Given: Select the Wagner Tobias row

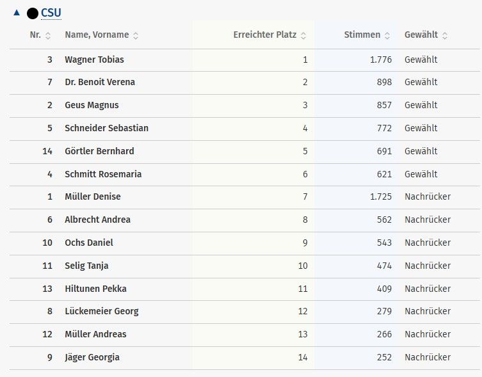Looking at the screenshot, I should tap(94, 60).
